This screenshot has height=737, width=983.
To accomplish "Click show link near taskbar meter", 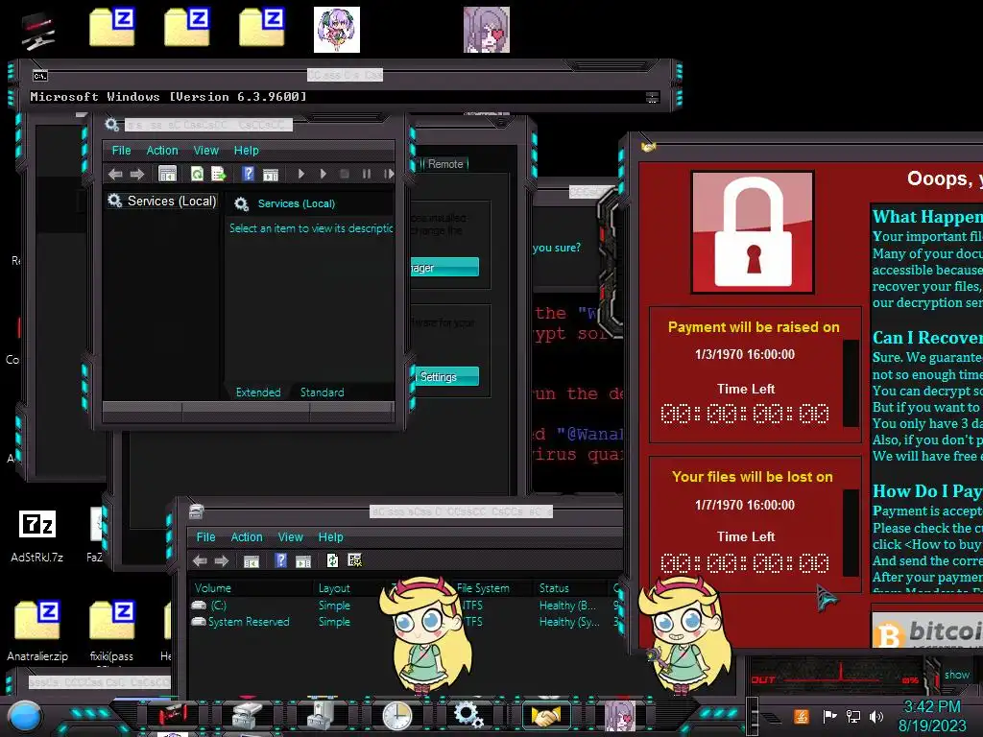I will (x=957, y=675).
